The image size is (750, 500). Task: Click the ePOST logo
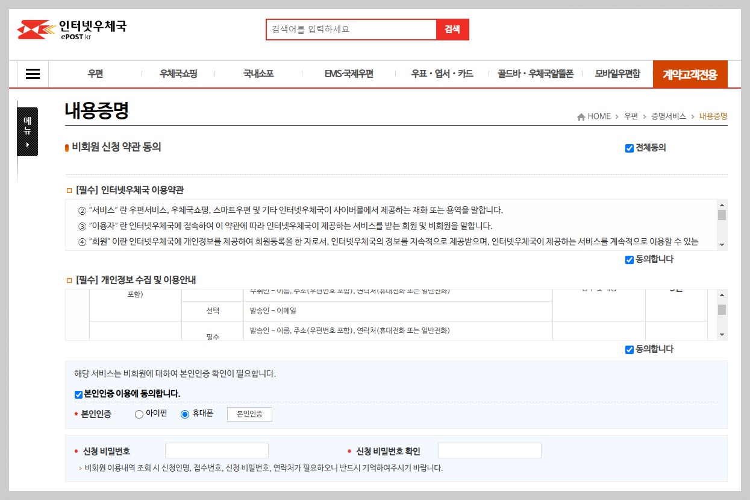click(x=72, y=29)
